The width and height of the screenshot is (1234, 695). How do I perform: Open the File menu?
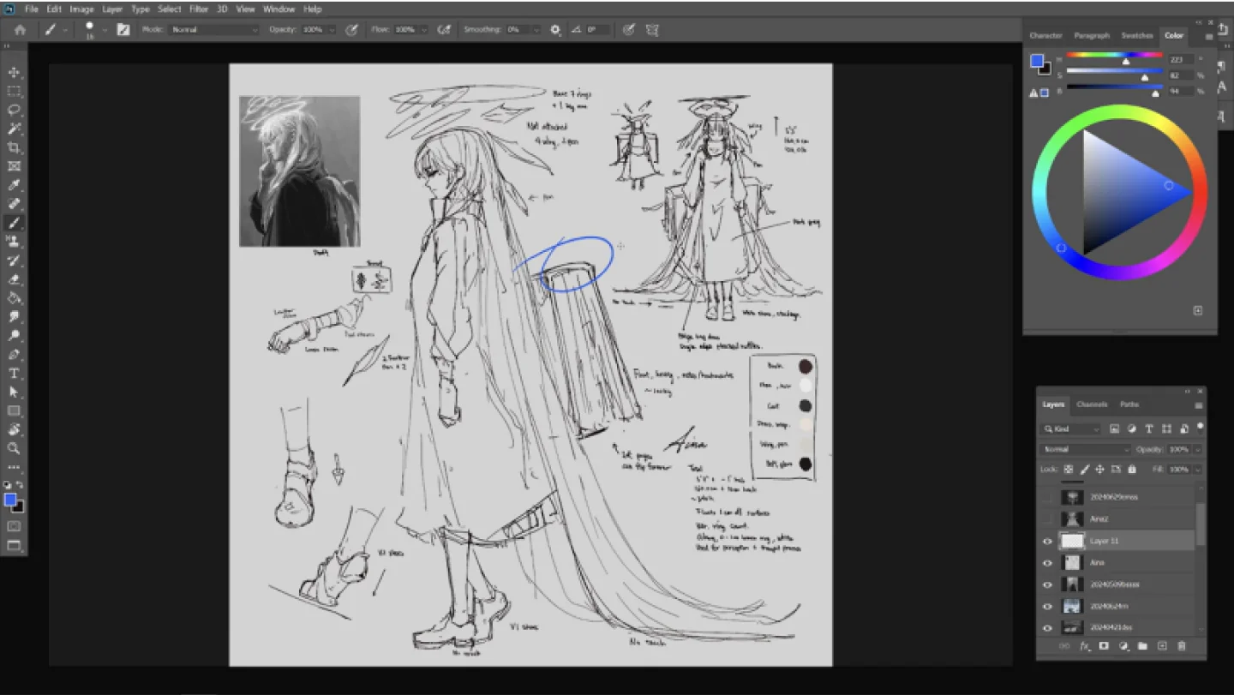(x=33, y=9)
